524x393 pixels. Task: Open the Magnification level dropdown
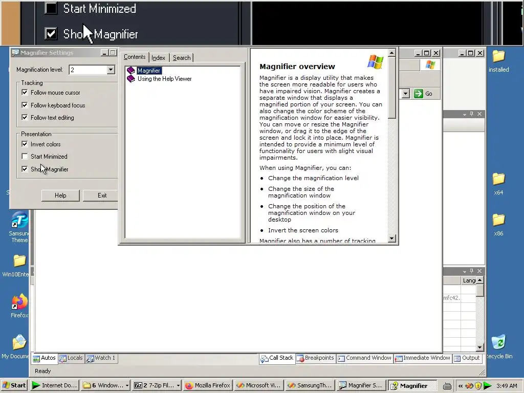pyautogui.click(x=111, y=70)
